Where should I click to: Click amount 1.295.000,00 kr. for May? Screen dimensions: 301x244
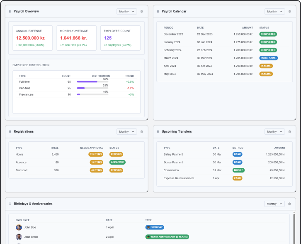[243, 74]
